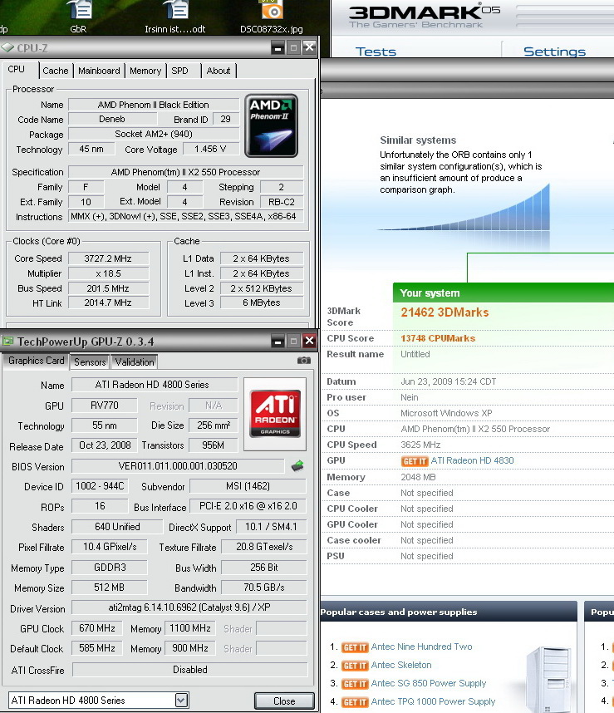Click GET IT badge next to ATI Radeon HD 4830
This screenshot has width=614, height=713.
point(415,461)
